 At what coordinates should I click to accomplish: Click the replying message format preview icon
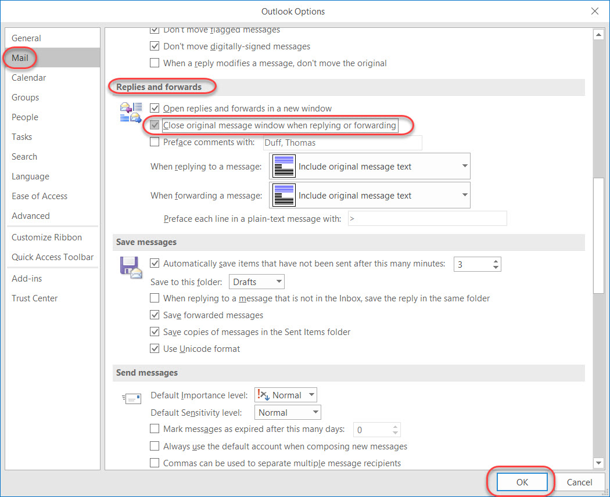(x=284, y=167)
